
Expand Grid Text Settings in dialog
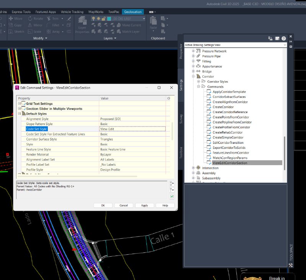tap(20, 103)
